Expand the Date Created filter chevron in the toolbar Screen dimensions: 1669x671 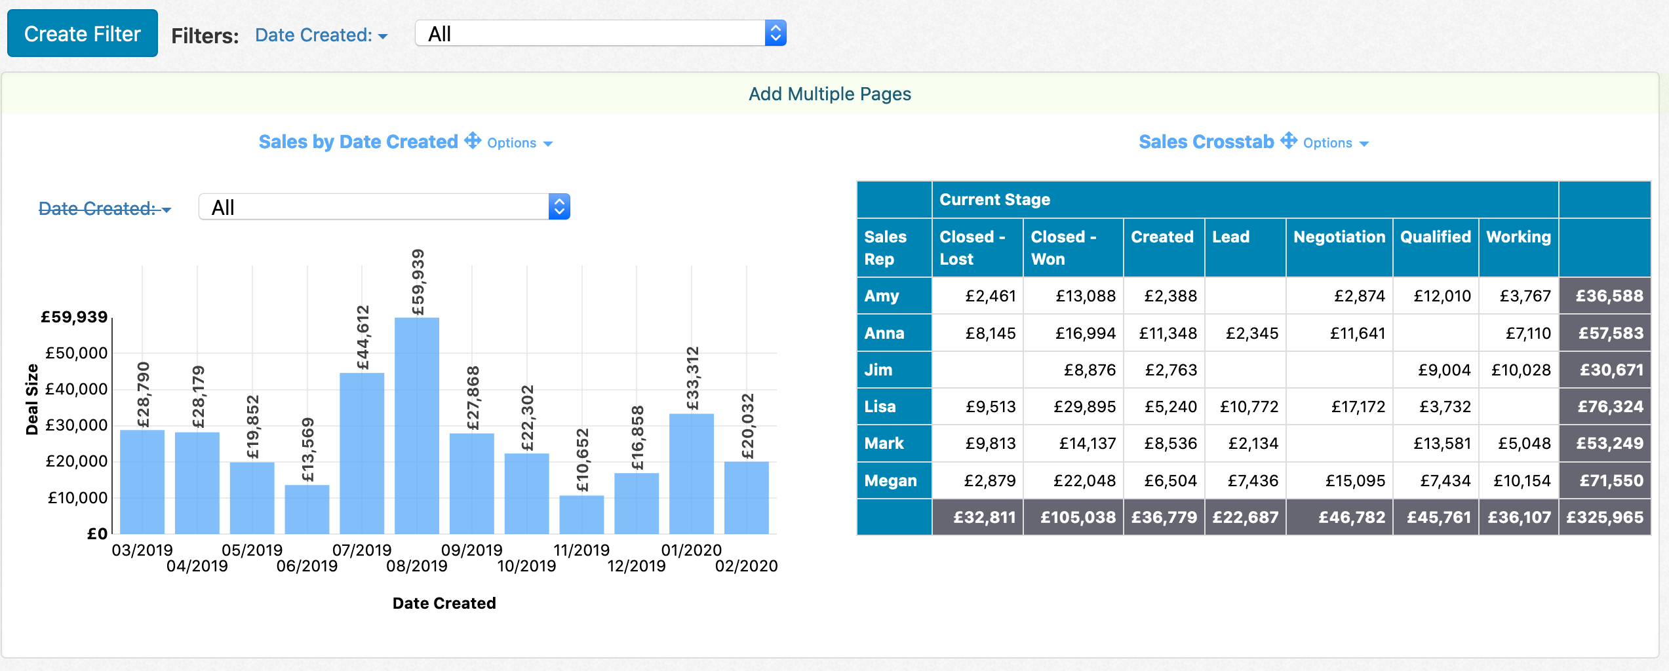click(x=383, y=37)
